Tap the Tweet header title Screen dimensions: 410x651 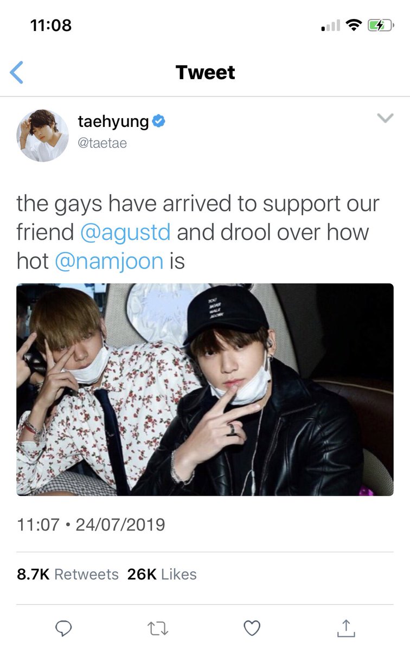(206, 73)
